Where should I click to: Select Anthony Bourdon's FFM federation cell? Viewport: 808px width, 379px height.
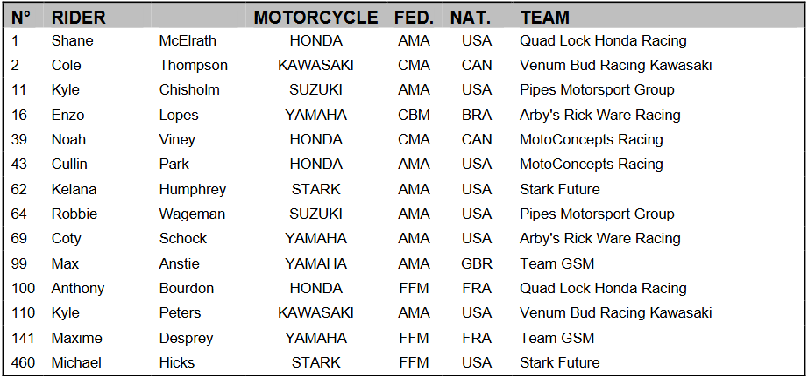[x=414, y=288]
